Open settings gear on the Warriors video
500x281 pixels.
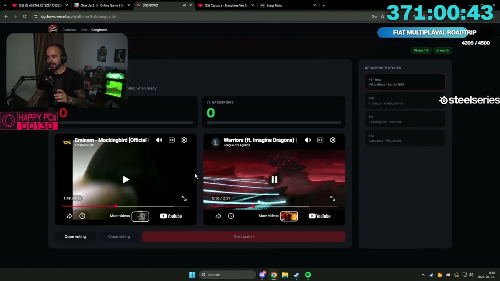pyautogui.click(x=333, y=140)
